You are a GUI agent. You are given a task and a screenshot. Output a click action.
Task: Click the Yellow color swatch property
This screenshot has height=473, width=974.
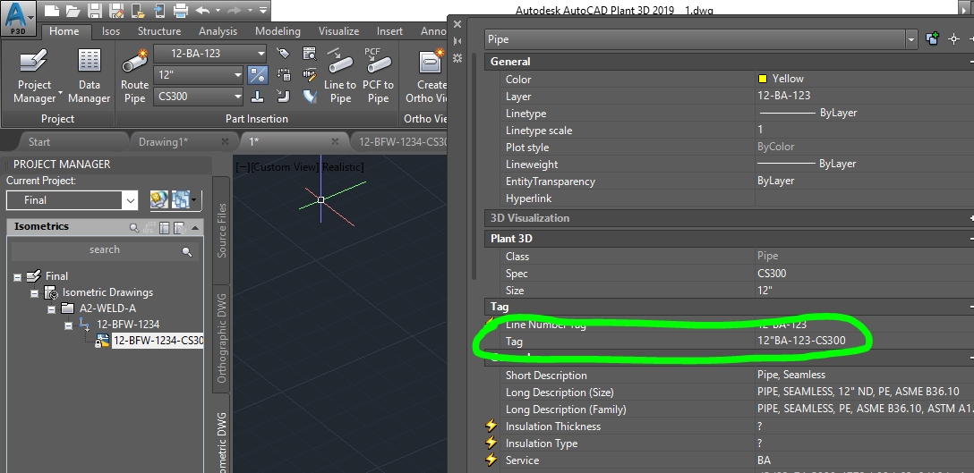(x=762, y=79)
